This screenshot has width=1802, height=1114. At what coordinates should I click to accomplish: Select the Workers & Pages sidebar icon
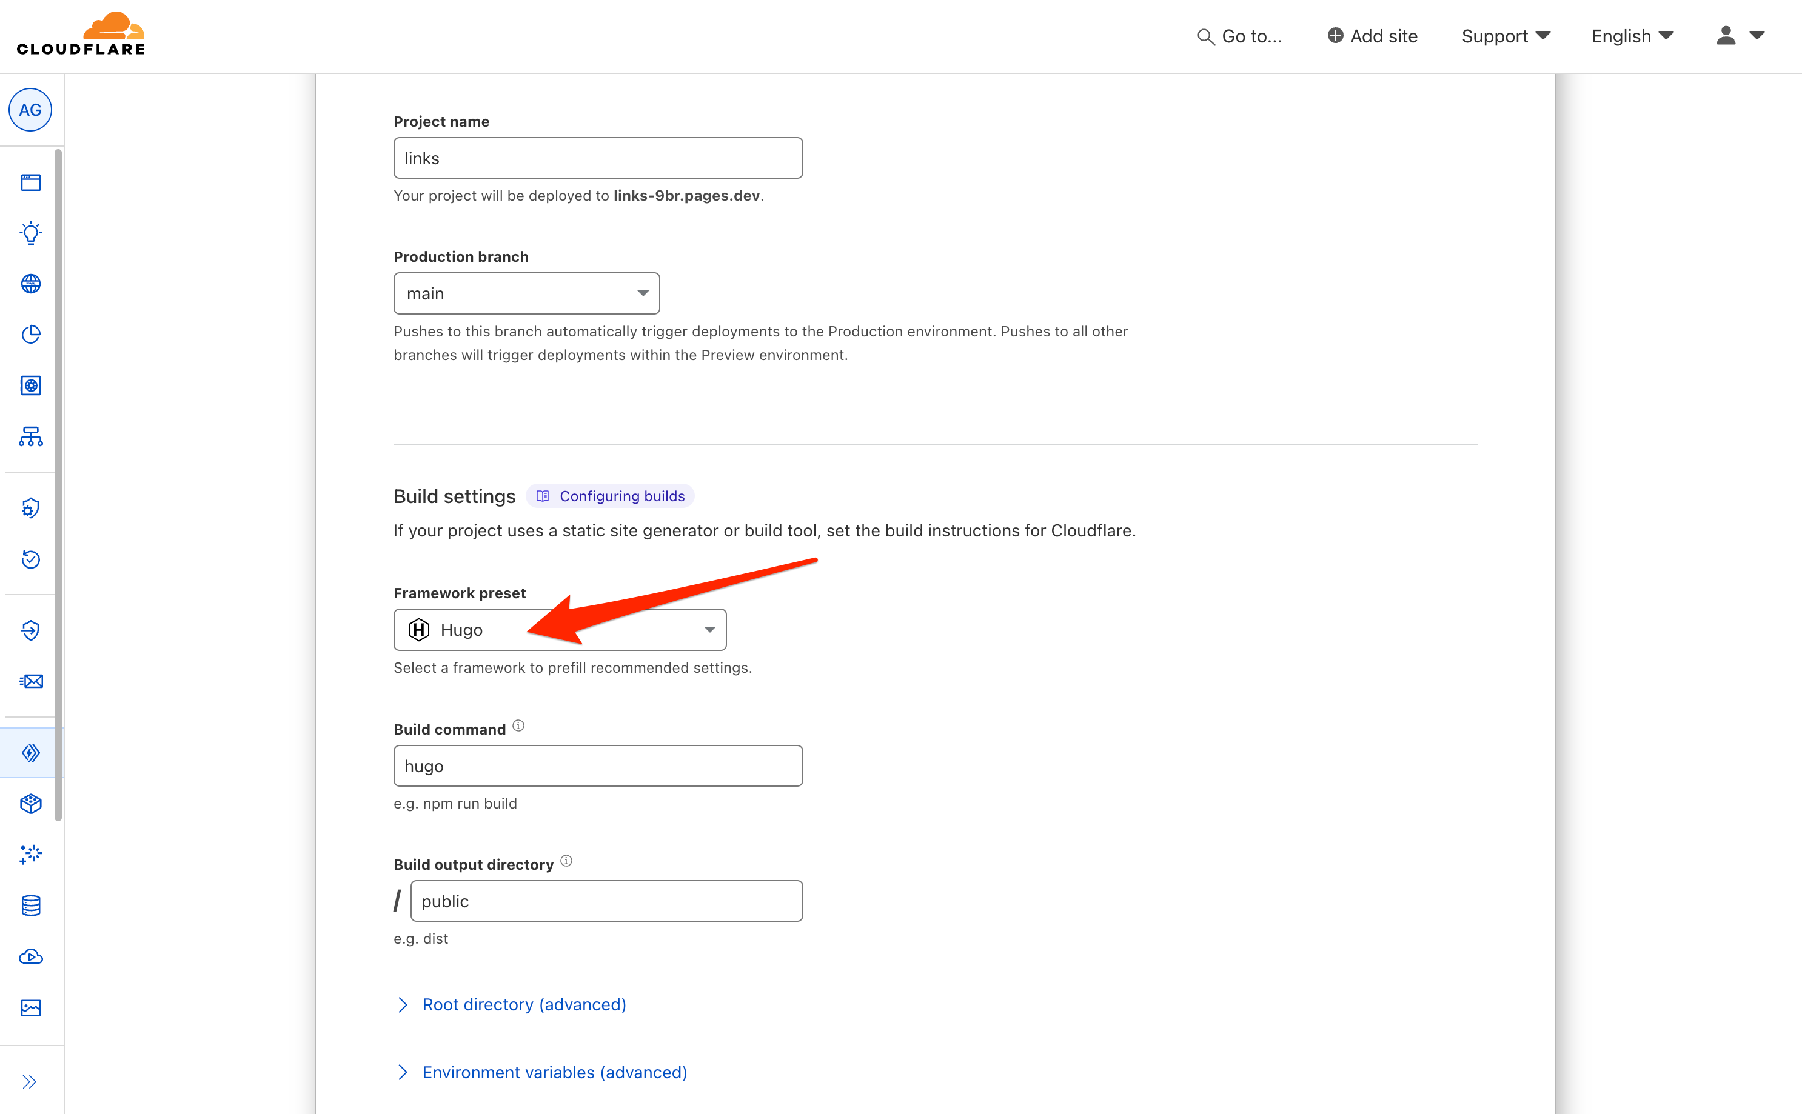(x=31, y=752)
